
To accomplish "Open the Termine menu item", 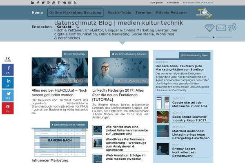I will click(143, 13).
